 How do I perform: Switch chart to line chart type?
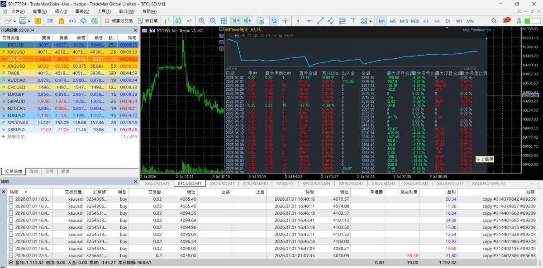(189, 21)
